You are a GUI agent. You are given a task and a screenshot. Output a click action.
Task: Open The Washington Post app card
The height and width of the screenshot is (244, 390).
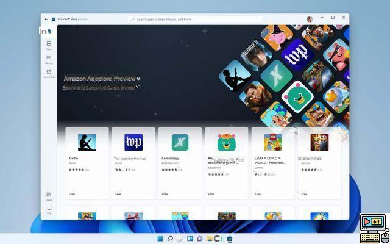(133, 163)
